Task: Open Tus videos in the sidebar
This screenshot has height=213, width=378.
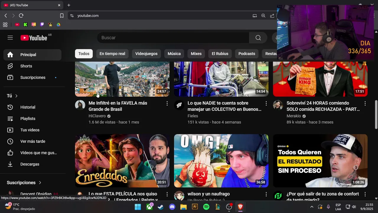Action: (x=32, y=130)
